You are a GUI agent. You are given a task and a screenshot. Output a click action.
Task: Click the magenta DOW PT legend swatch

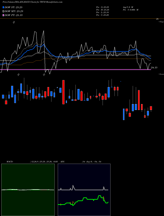pos(3,15)
